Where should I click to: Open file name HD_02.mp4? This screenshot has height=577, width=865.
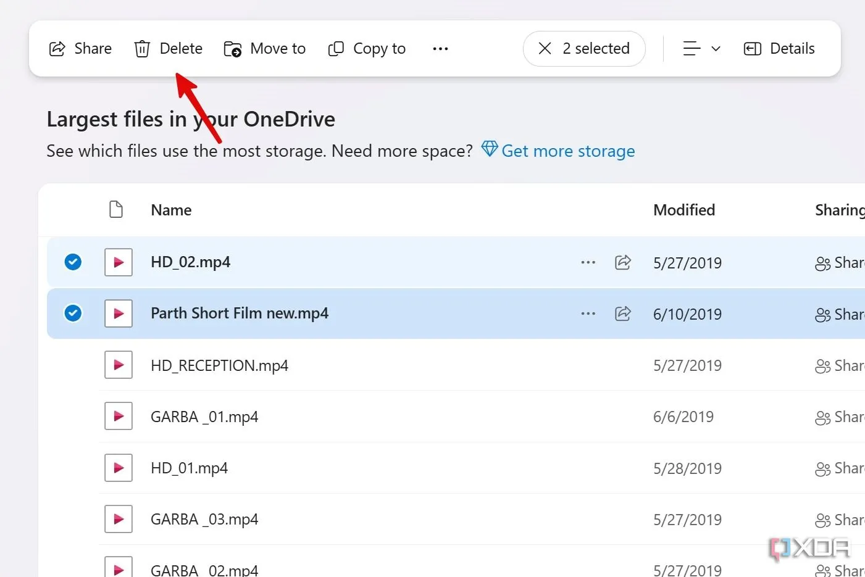(x=190, y=262)
